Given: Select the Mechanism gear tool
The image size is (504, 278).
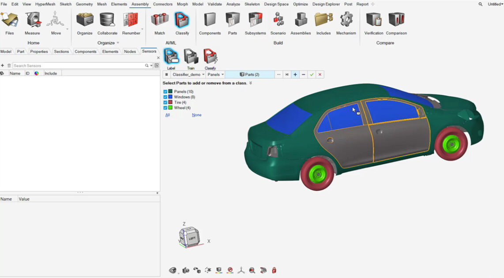Looking at the screenshot, I should tap(346, 20).
